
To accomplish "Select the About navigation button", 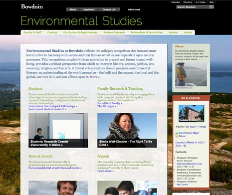I will 73,9.
